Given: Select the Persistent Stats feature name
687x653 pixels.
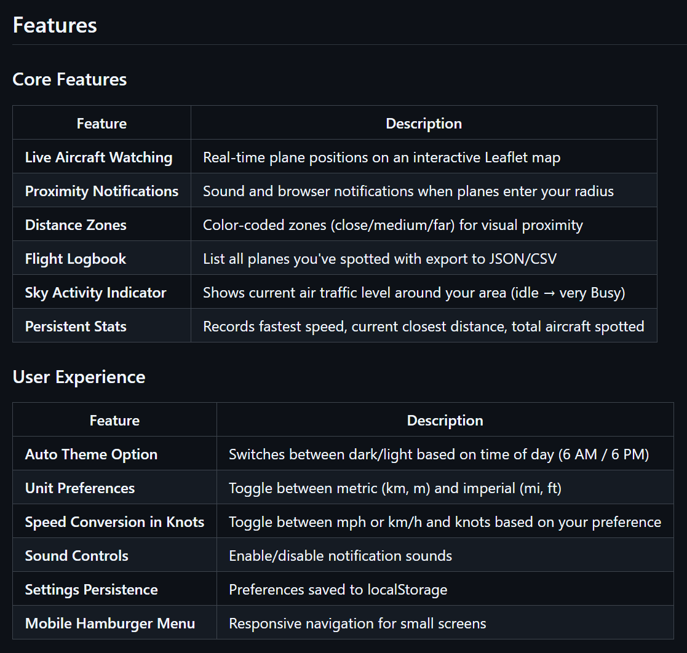Looking at the screenshot, I should point(76,326).
